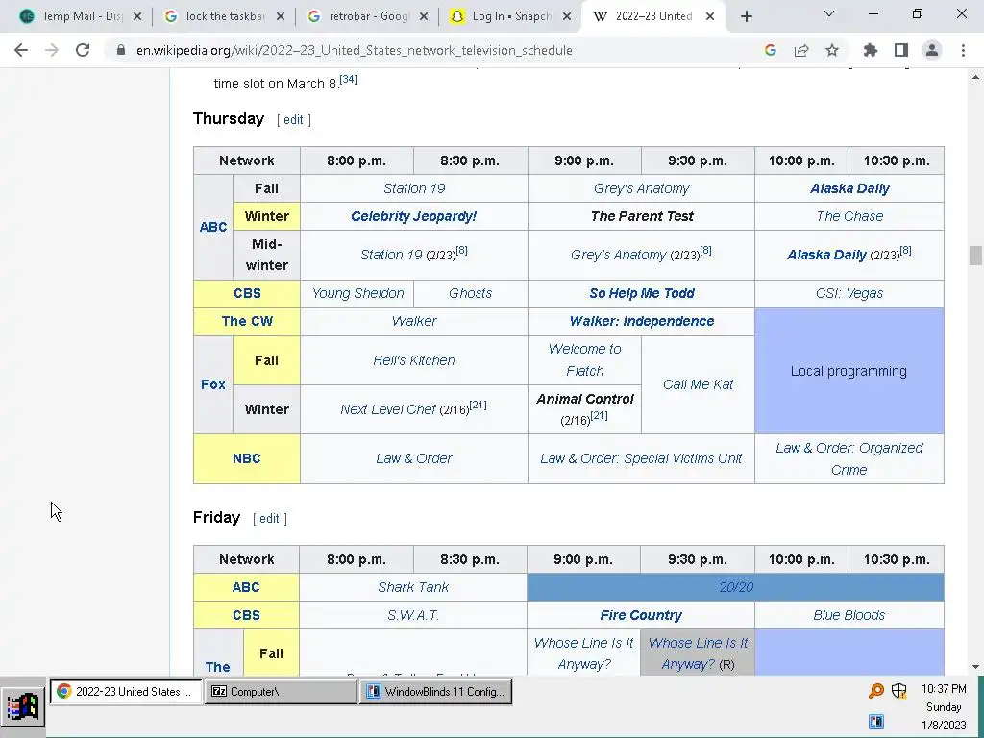
Task: Open Law & Order: Special Victims Unit link
Action: click(641, 458)
